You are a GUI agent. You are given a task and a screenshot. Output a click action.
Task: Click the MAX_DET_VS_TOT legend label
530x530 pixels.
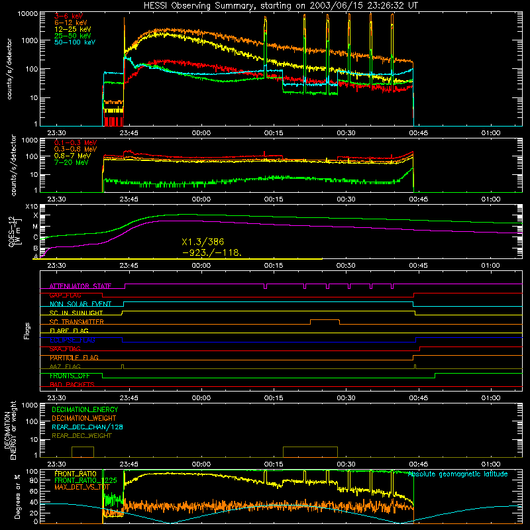click(82, 487)
